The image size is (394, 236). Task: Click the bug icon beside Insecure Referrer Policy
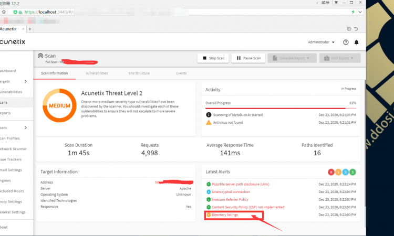tap(209, 199)
